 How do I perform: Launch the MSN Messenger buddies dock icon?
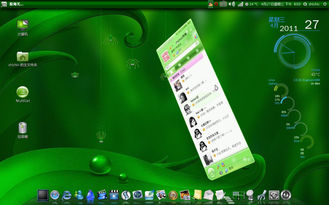pos(78,195)
